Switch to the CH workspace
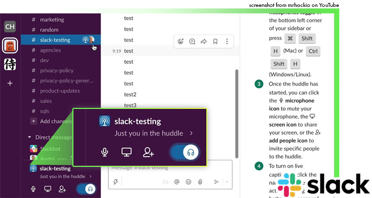The width and height of the screenshot is (372, 198). pos(10,27)
